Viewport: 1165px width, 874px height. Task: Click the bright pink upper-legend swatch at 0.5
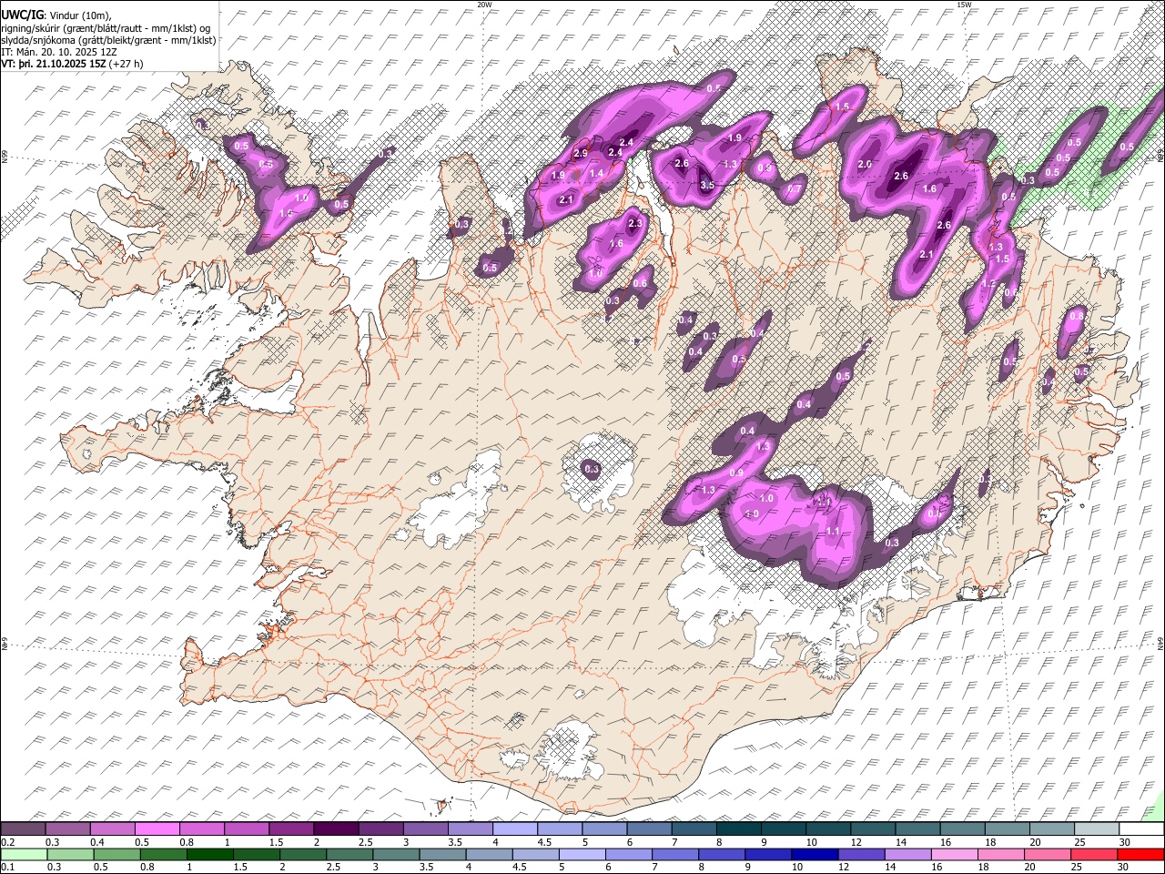point(157,829)
